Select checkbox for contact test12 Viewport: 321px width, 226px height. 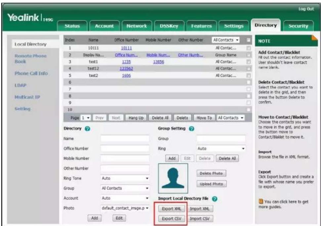[x=248, y=68]
